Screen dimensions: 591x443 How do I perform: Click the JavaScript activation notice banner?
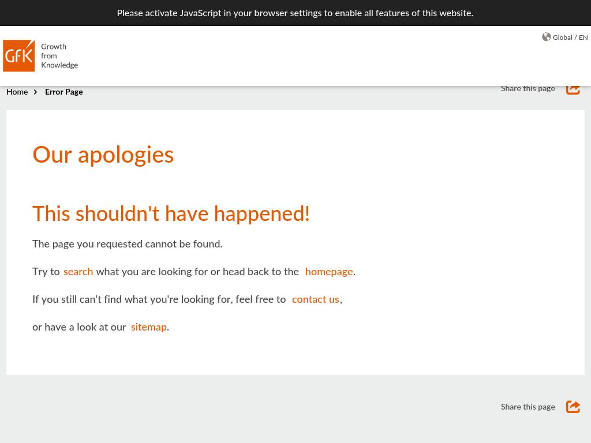(295, 13)
